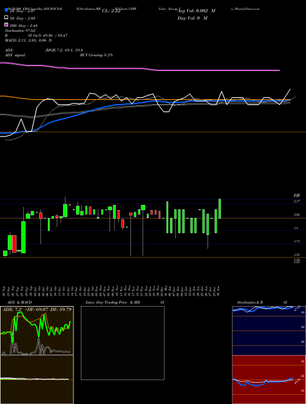Click the 'ADX: 7.2 +DY: 69.07 -DY: 59.79' header
Viewport: 306px width, 404px height.
click(x=37, y=309)
